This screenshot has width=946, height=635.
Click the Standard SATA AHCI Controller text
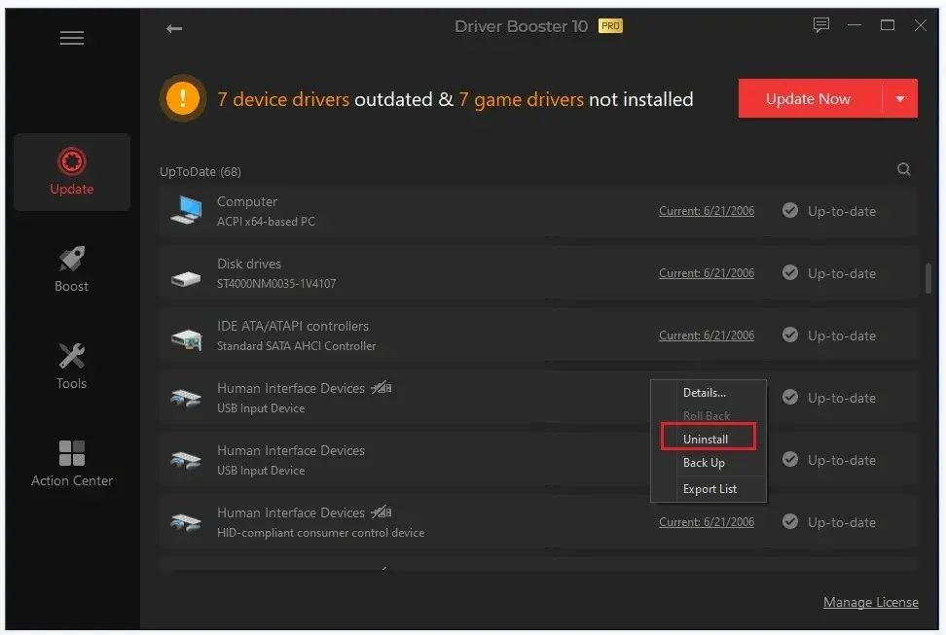pyautogui.click(x=296, y=346)
